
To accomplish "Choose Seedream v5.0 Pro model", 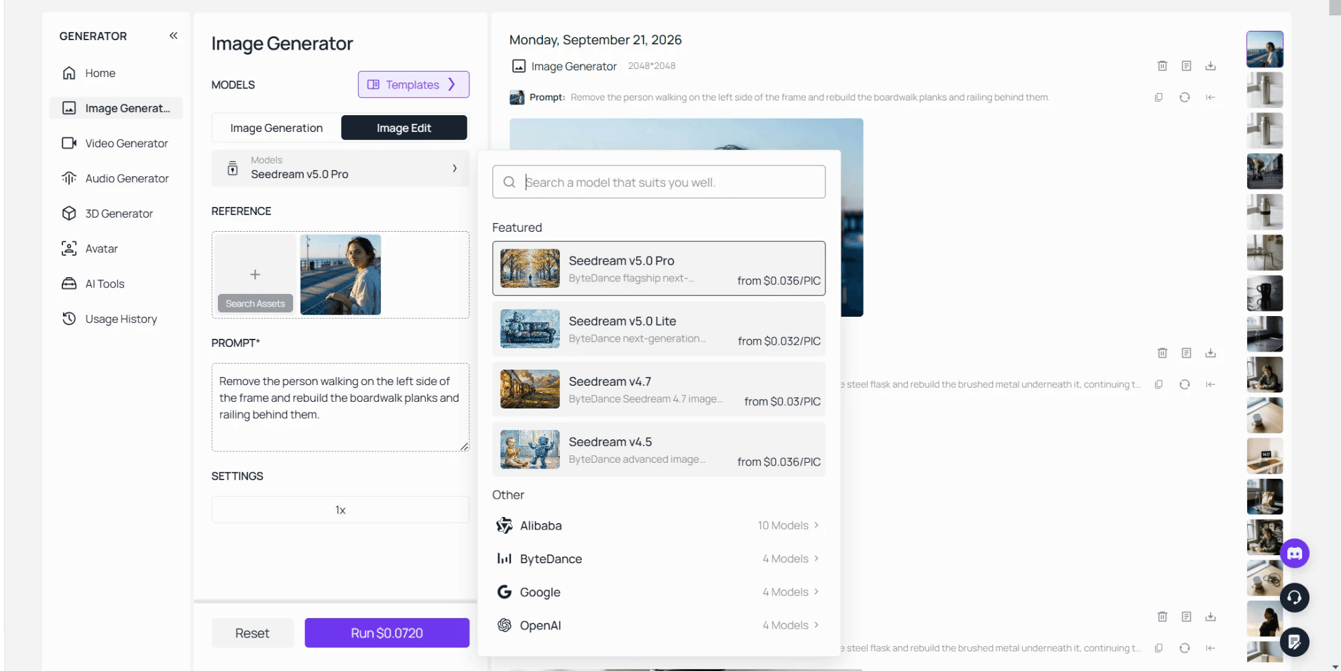I will pos(658,269).
